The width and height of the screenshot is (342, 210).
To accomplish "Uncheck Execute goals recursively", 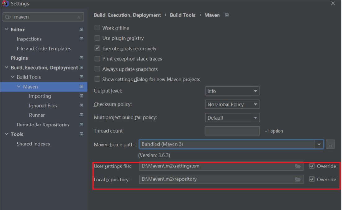I will 97,48.
